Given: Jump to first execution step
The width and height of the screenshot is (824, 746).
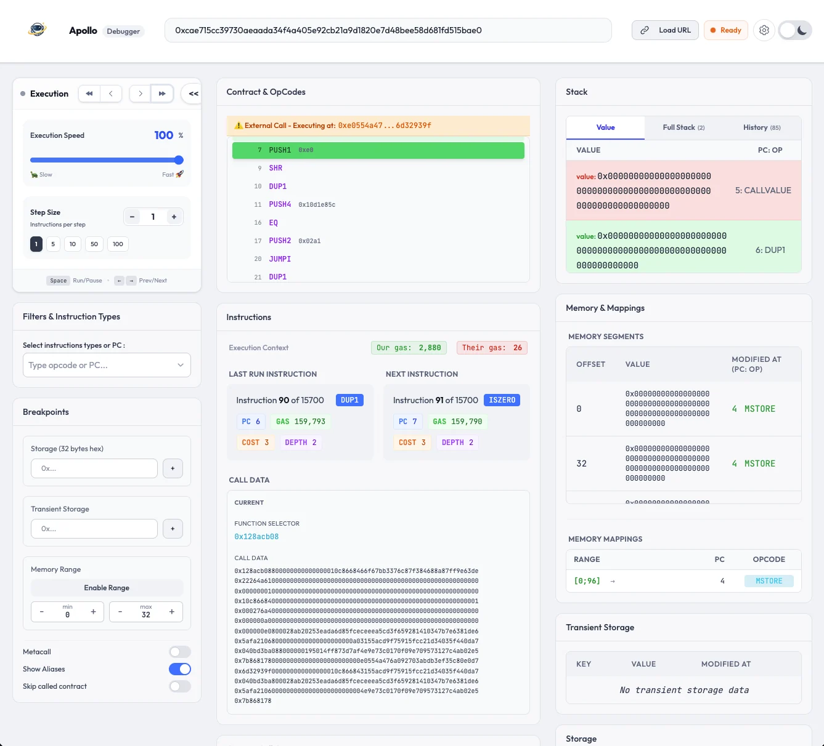Looking at the screenshot, I should click(89, 94).
